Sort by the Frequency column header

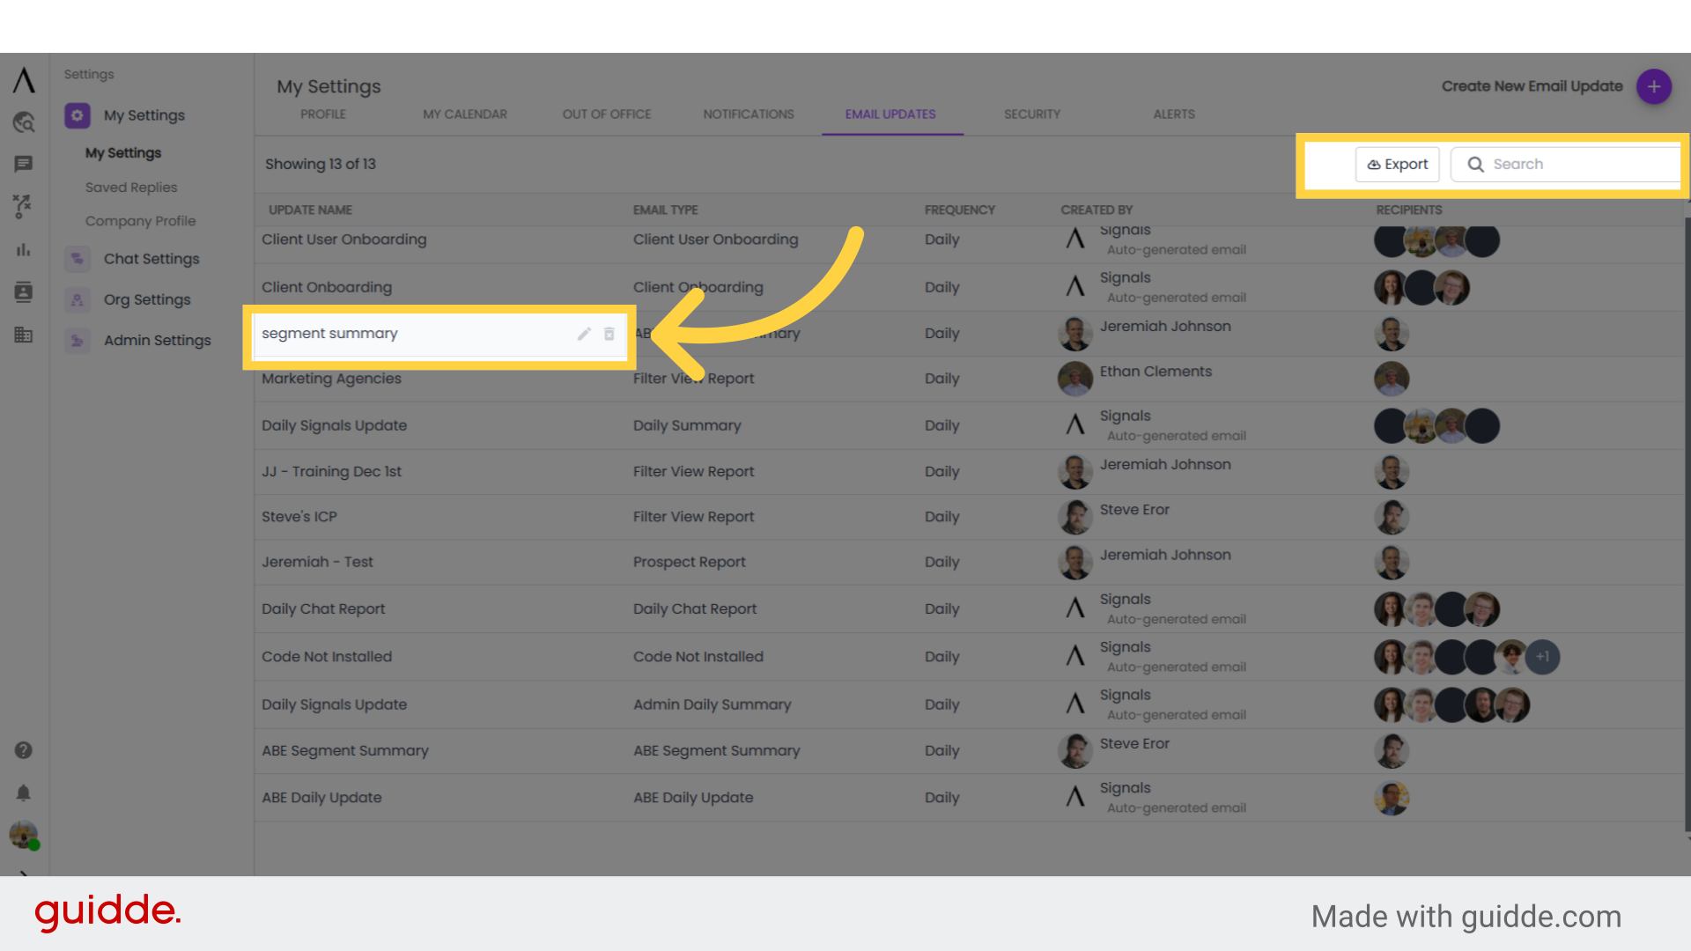coord(959,210)
